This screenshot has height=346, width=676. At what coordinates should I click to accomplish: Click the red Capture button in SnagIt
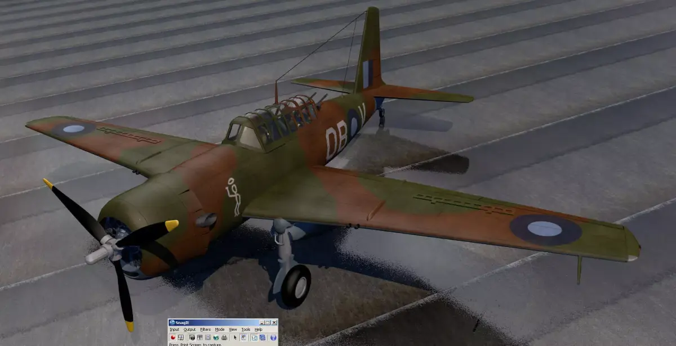[173, 338]
